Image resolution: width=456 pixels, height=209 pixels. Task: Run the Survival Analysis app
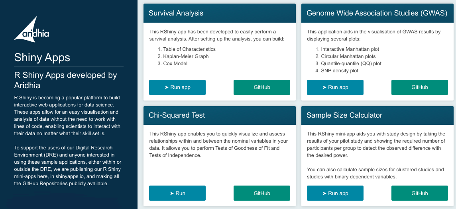[177, 87]
